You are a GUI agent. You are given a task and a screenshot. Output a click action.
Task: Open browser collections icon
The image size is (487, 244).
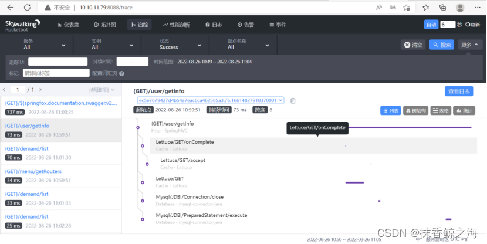tap(442, 8)
